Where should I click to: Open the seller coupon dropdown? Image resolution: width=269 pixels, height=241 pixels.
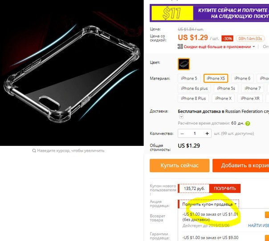click(209, 204)
